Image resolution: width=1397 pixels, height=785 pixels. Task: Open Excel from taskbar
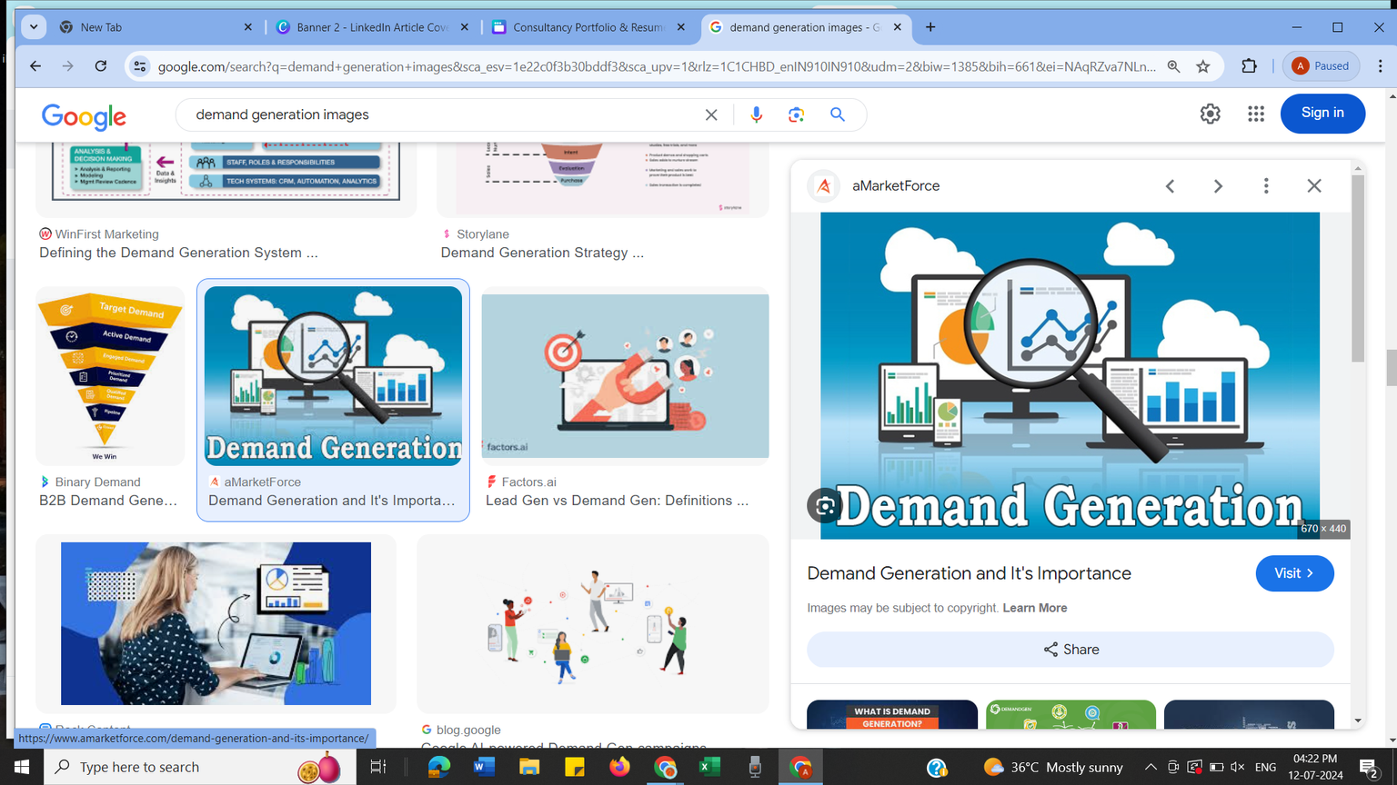(710, 768)
